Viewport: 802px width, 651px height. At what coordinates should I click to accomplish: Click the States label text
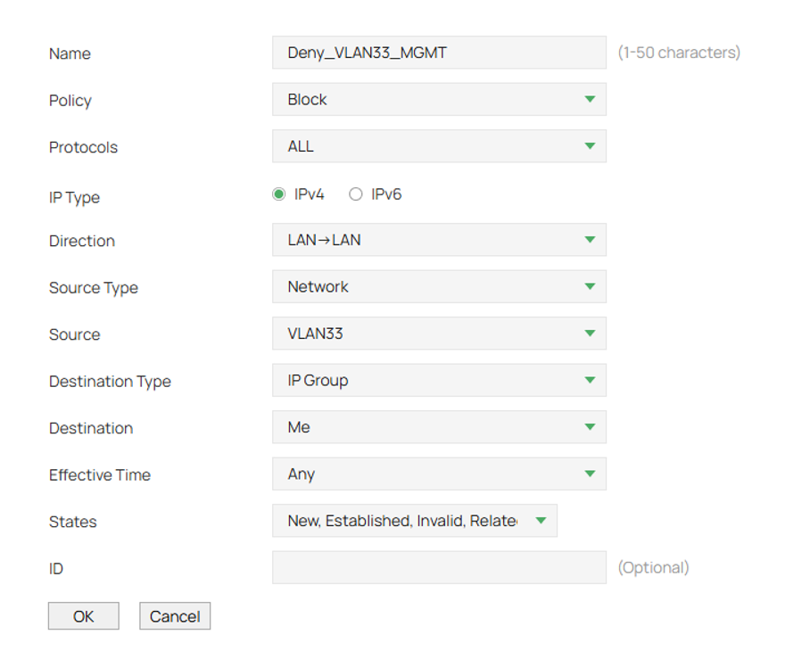[x=72, y=522]
